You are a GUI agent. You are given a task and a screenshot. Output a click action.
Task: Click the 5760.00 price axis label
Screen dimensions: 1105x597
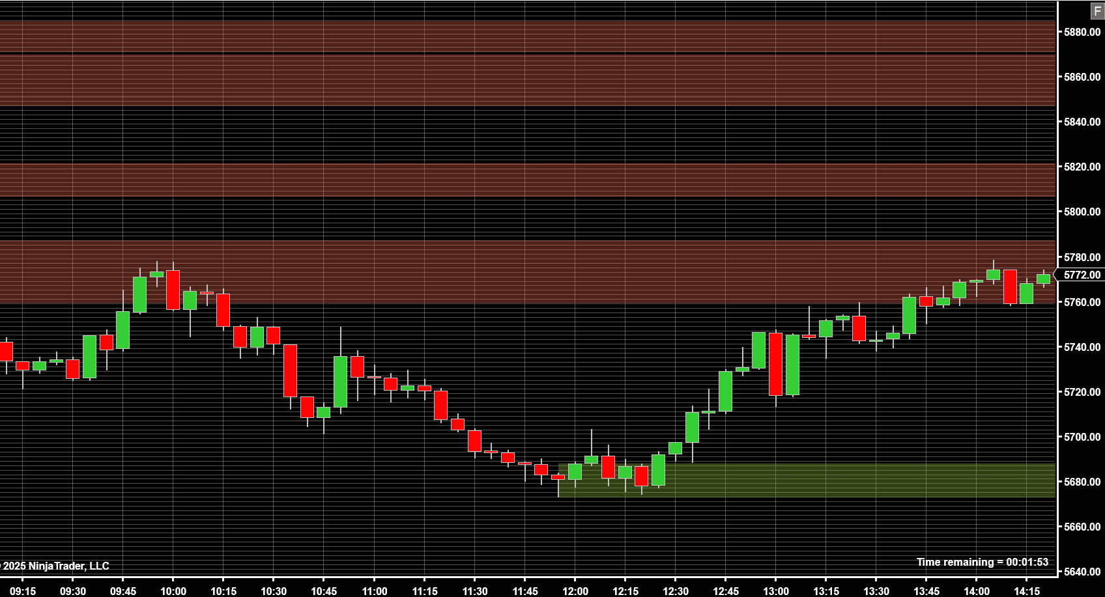click(1082, 302)
